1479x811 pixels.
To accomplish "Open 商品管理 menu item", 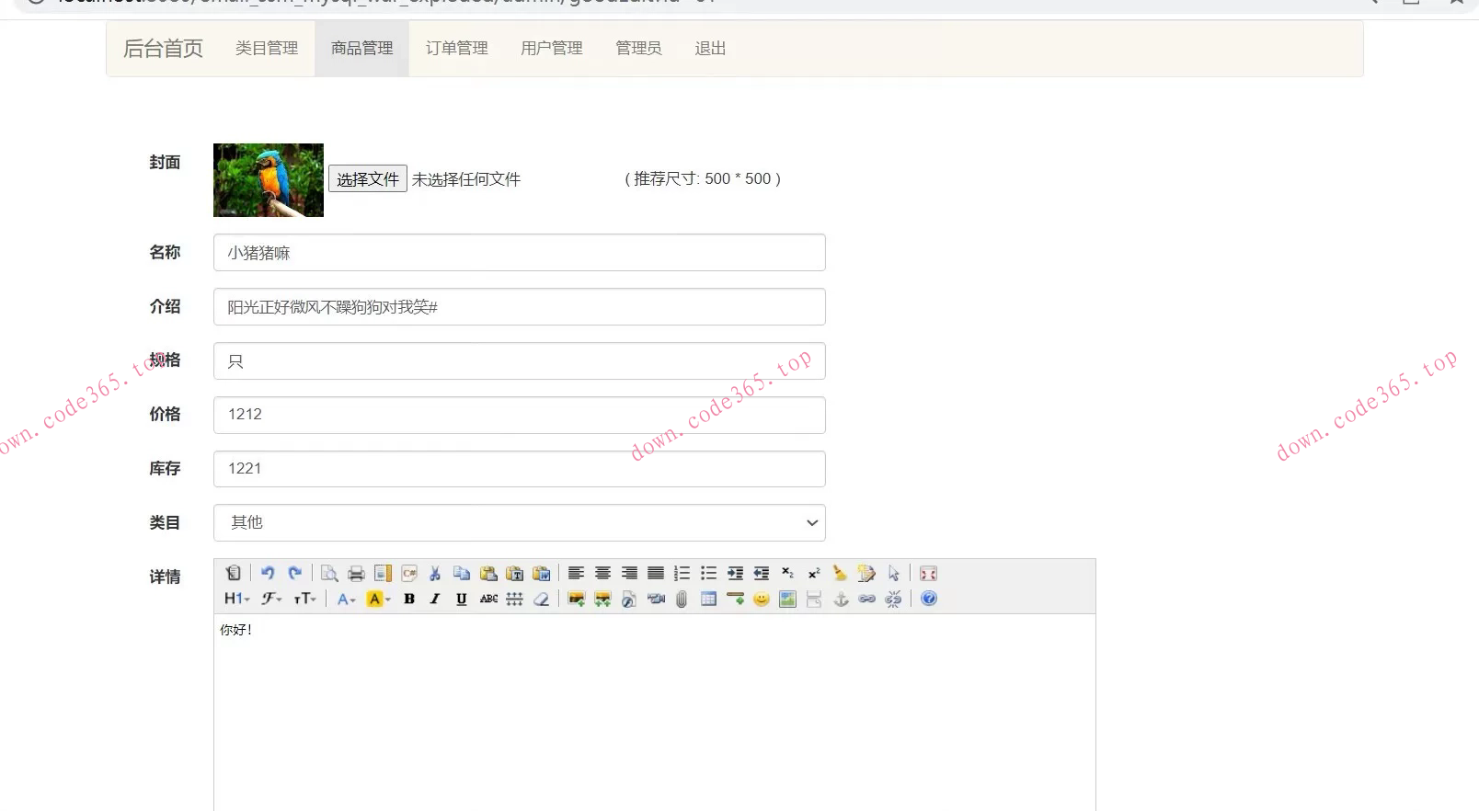I will tap(362, 48).
